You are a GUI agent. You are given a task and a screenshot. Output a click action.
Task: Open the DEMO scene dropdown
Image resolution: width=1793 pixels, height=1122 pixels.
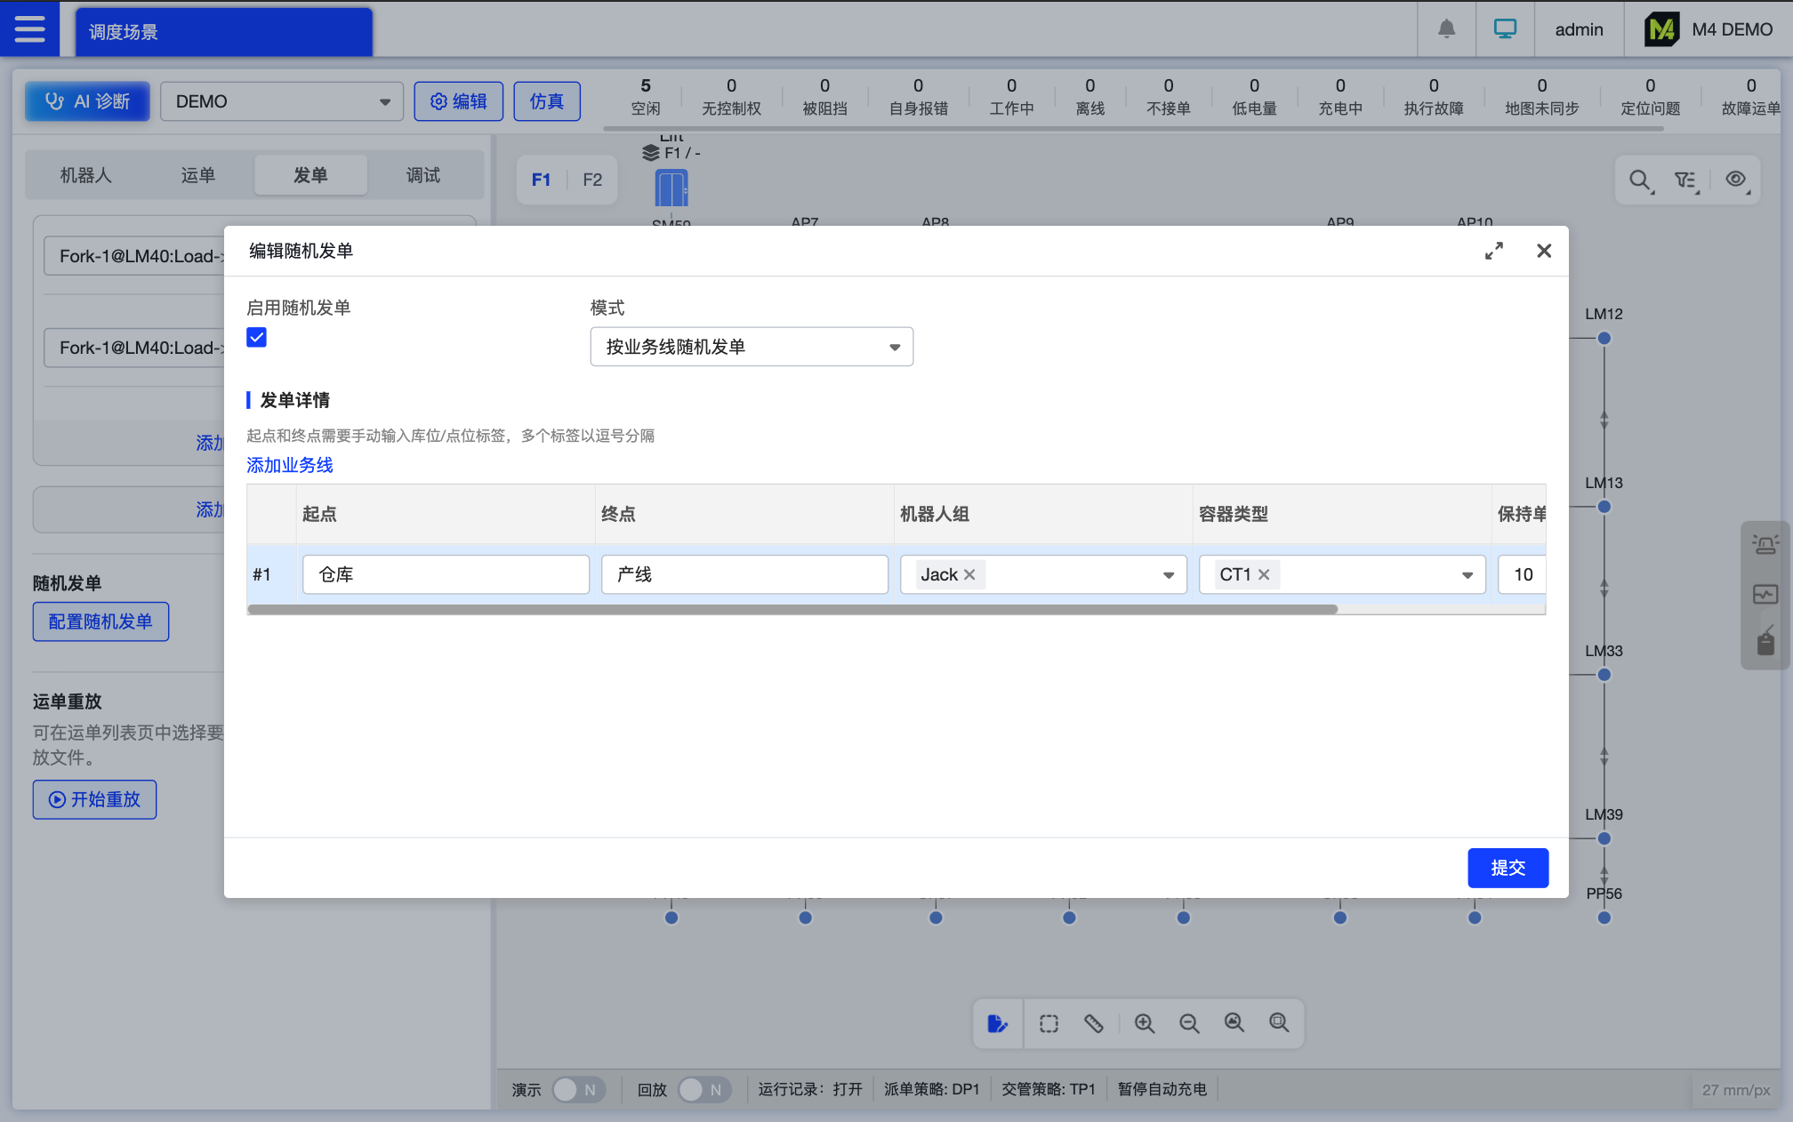point(281,101)
